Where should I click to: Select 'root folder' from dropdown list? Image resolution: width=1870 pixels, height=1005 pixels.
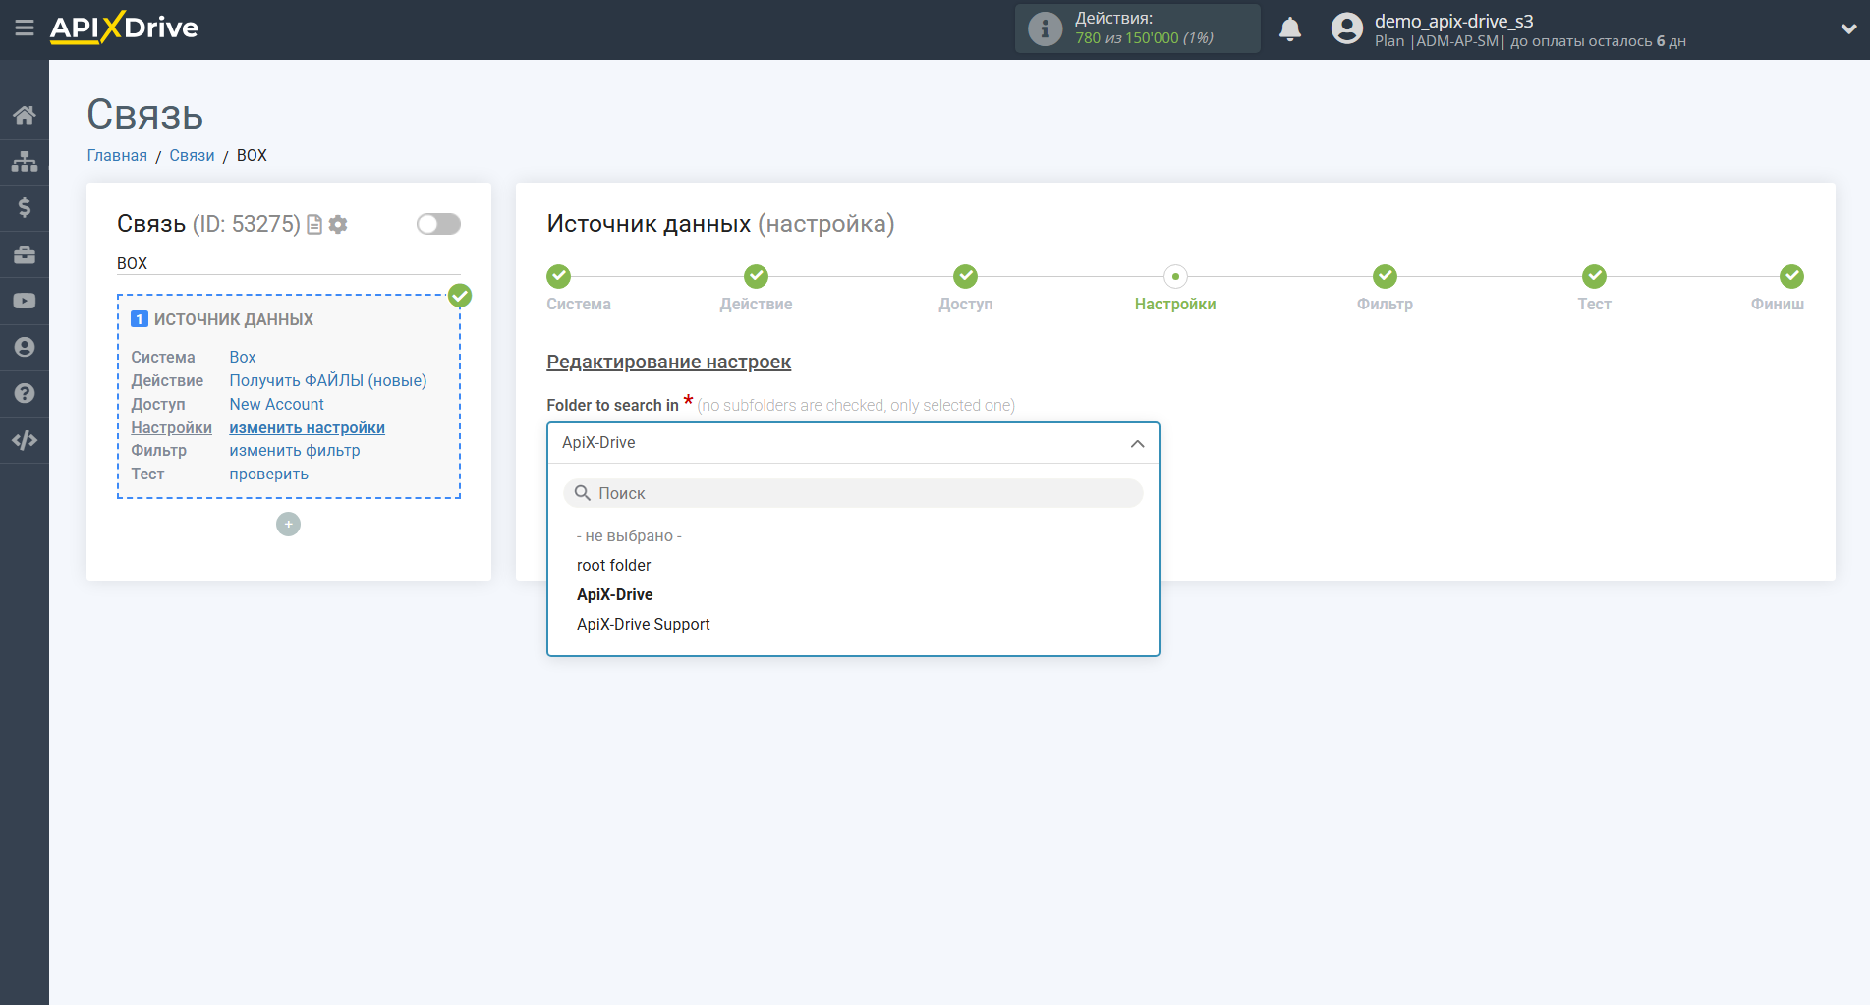pyautogui.click(x=613, y=566)
